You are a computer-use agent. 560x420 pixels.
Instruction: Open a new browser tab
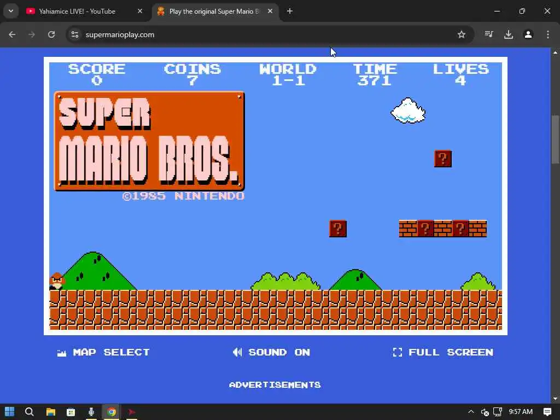(290, 11)
